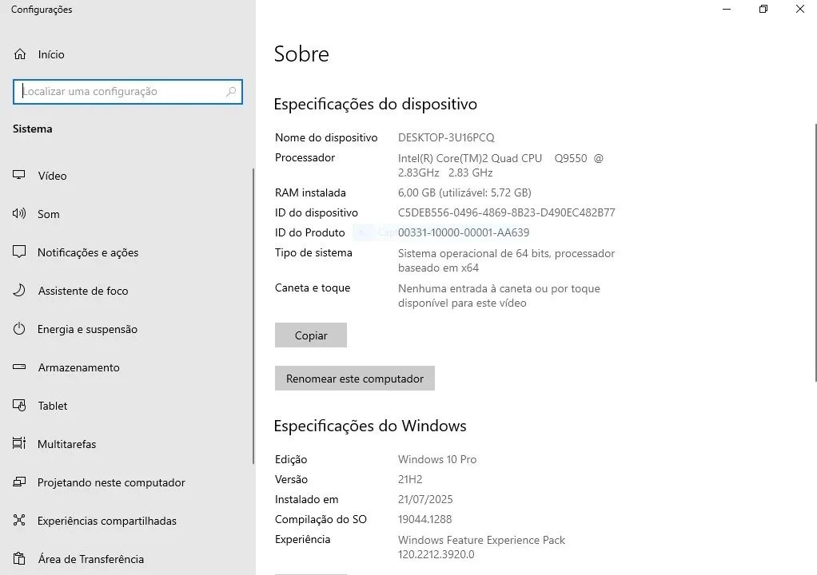Click device ID C5DEB556-0496-4869-8B23-D490EC482B77
This screenshot has height=575, width=817.
507,212
